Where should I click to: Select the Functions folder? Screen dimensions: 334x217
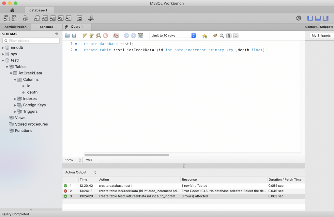pyautogui.click(x=23, y=131)
